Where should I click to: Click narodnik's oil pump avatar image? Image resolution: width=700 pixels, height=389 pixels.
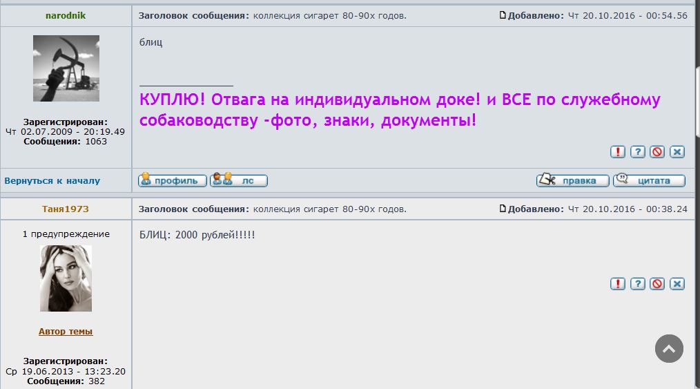click(66, 68)
